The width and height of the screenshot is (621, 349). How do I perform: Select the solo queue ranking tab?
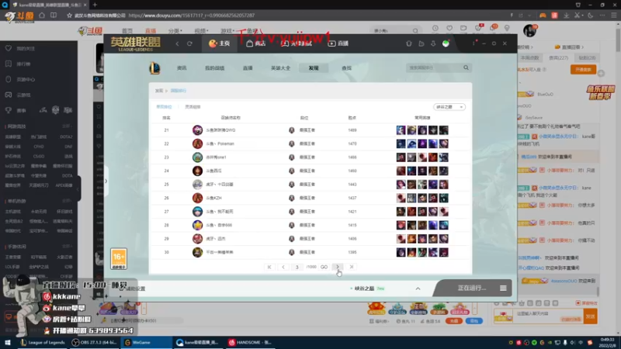(164, 107)
